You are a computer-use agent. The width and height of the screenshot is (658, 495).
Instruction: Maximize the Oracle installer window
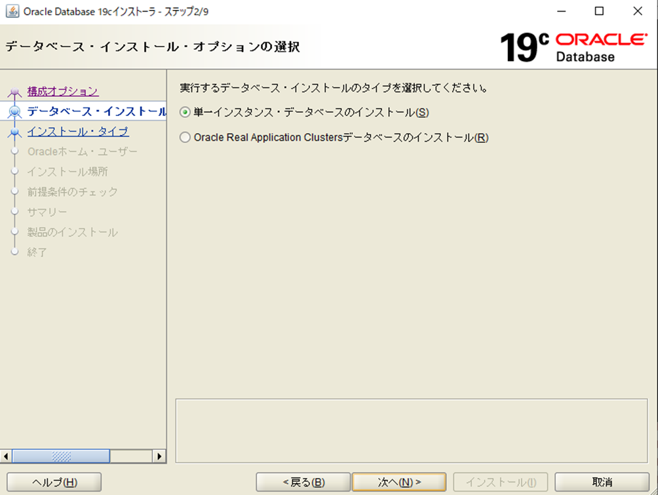(x=599, y=11)
